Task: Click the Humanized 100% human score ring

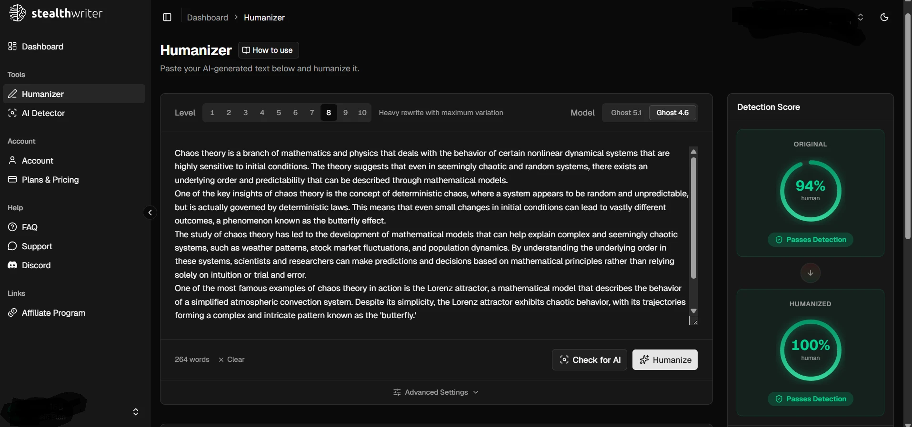Action: [x=811, y=350]
